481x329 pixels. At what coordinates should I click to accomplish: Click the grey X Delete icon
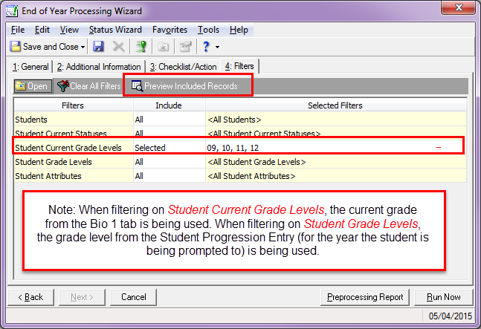click(118, 47)
